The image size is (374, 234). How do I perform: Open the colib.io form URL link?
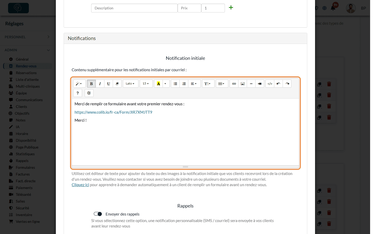click(113, 112)
